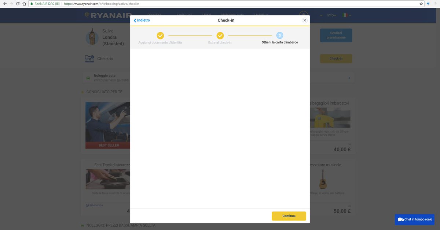The height and width of the screenshot is (230, 440).
Task: Click the guitar musical equipment image
Action: pos(323,179)
